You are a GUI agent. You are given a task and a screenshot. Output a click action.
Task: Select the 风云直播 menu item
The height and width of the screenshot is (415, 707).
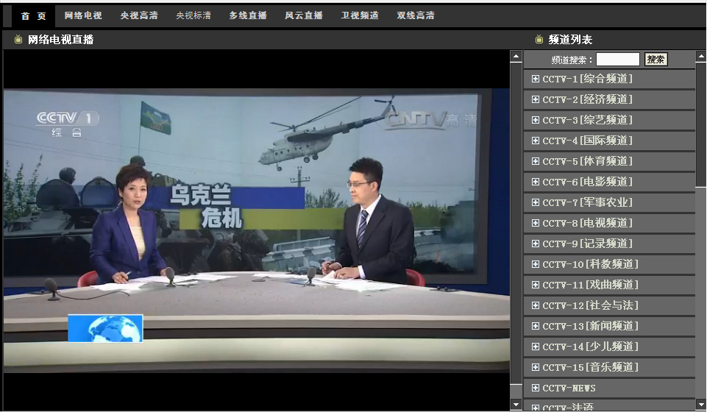tap(304, 15)
